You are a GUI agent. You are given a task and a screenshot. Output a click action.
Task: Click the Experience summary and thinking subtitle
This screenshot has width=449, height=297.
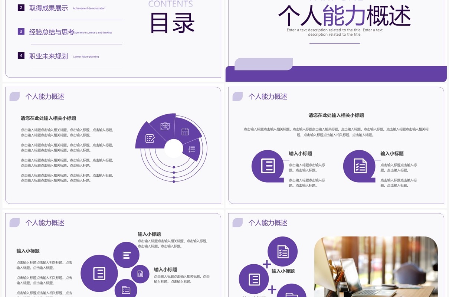point(92,33)
